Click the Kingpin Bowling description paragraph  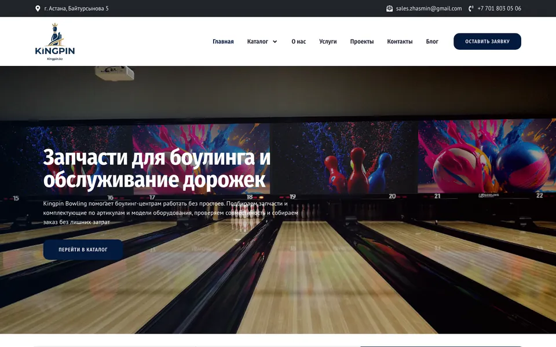pos(170,213)
